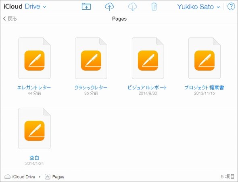Select the ビジュアルレポート document thumbnail

pyautogui.click(x=148, y=58)
